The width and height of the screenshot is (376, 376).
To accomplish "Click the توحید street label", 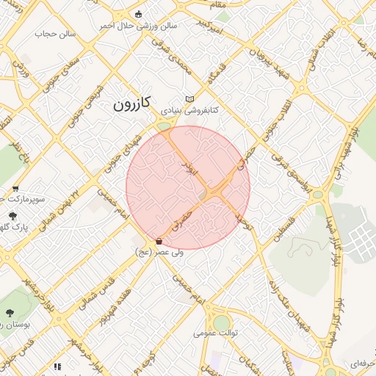I will [243, 223].
